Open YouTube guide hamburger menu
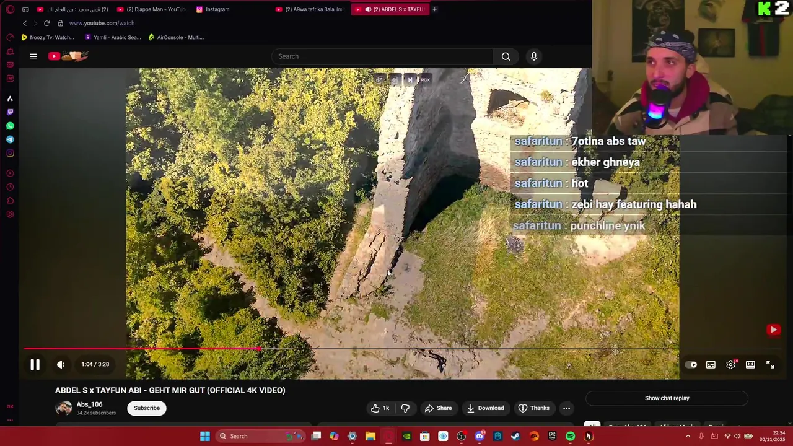The width and height of the screenshot is (793, 446). 33,56
